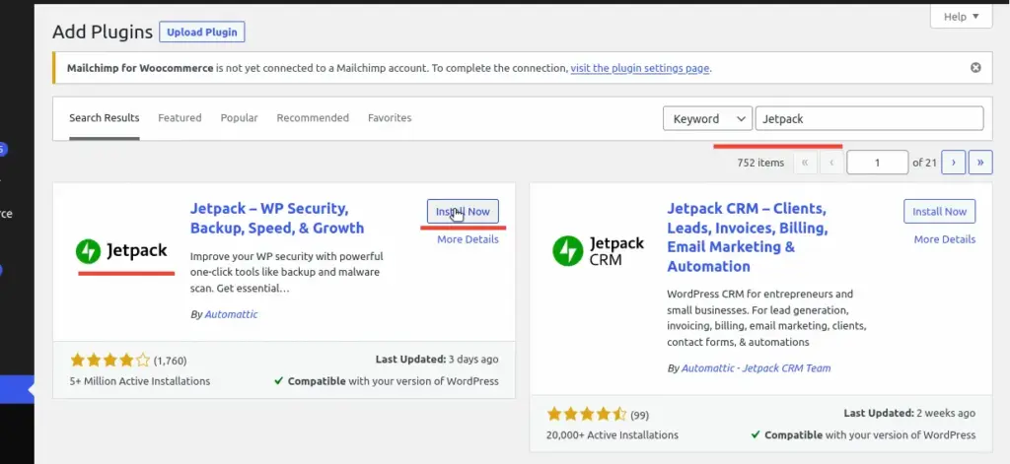Open More Details for Jetpack CRM
1010x464 pixels.
click(x=944, y=239)
